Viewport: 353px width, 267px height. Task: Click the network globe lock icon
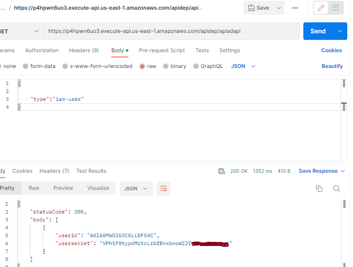pyautogui.click(x=222, y=171)
